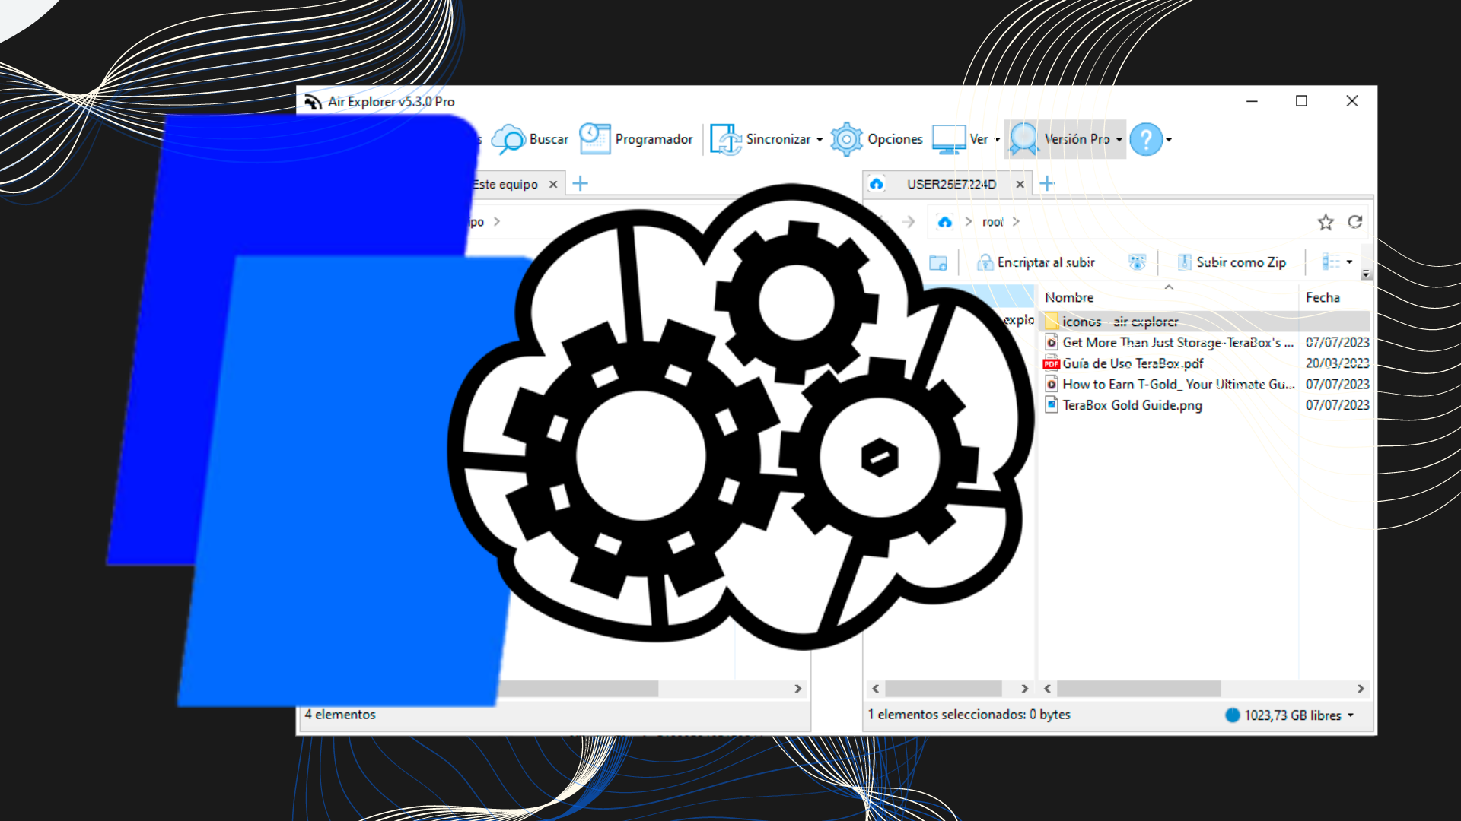The width and height of the screenshot is (1461, 821).
Task: Select Get More Than Just Storage file
Action: (1206, 343)
